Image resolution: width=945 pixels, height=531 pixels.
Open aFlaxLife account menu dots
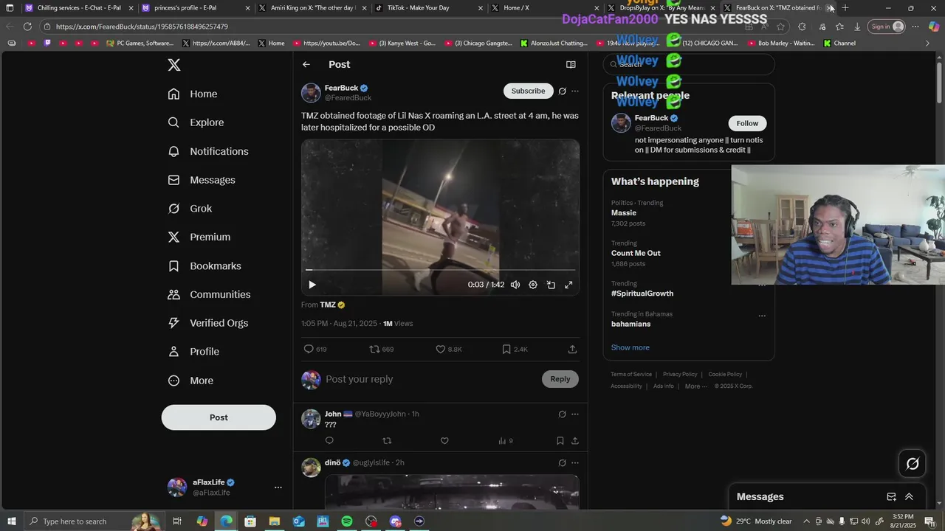coord(278,487)
